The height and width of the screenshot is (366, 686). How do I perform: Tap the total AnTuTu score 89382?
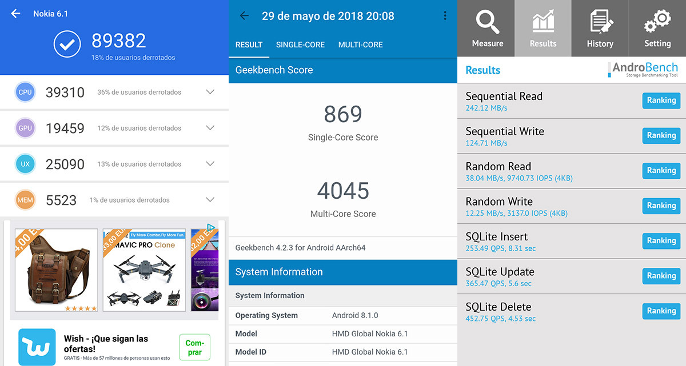point(119,41)
